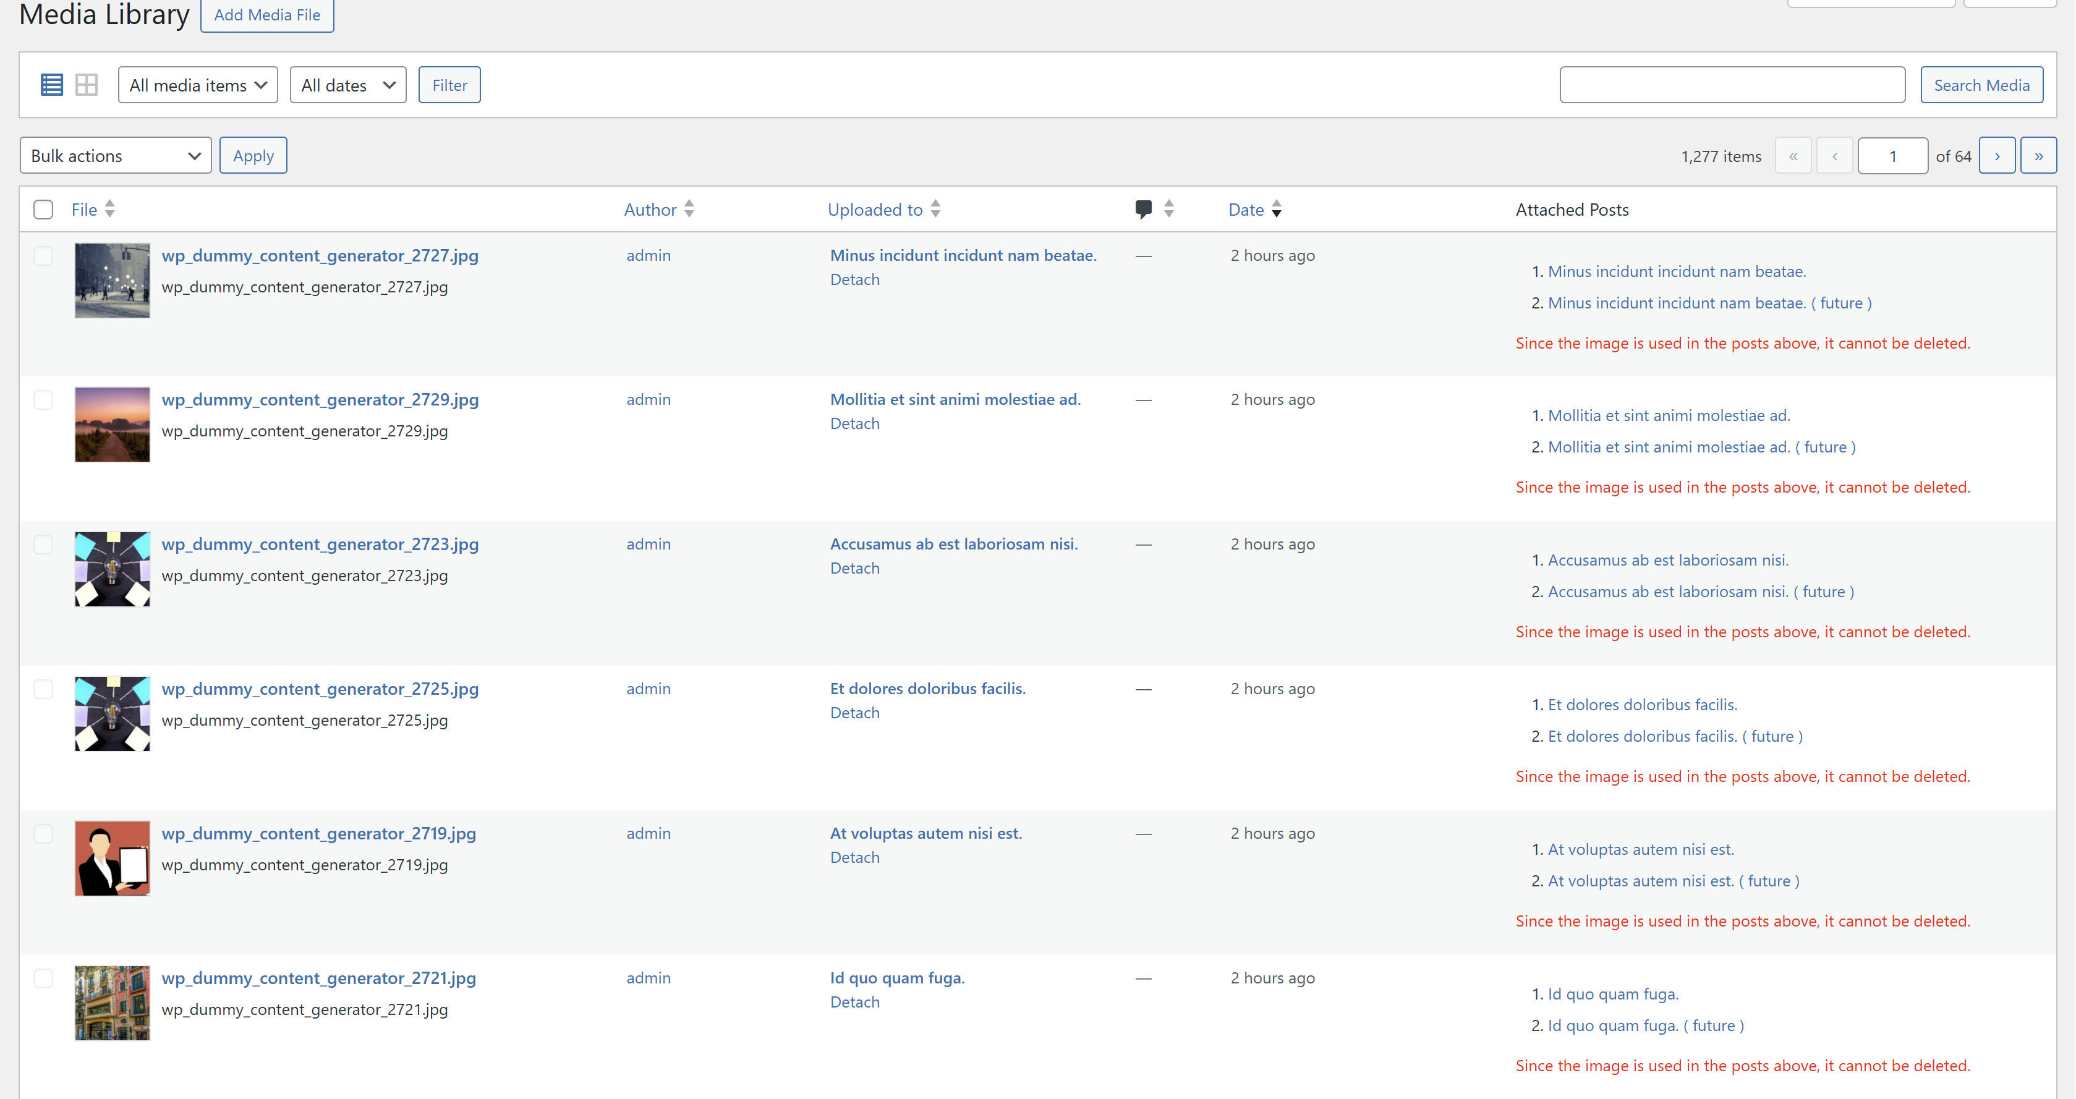
Task: Jump to last page arrow
Action: (x=2037, y=156)
